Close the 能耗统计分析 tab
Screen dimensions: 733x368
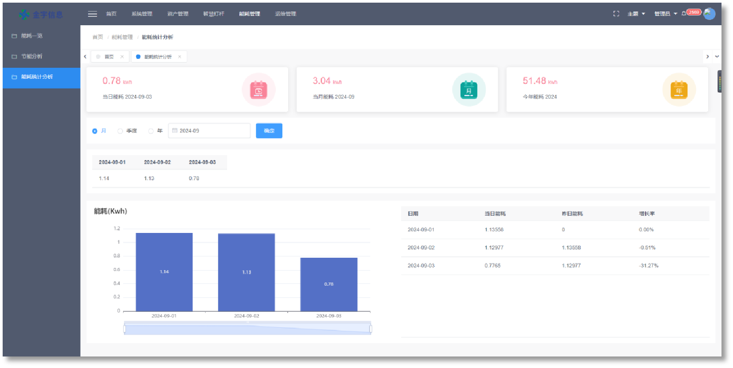click(180, 57)
